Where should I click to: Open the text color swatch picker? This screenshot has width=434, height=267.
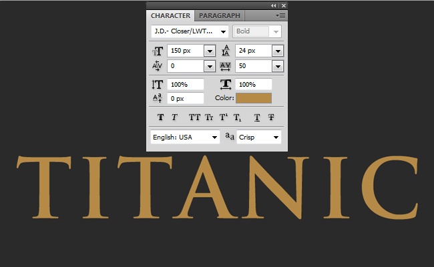point(254,98)
